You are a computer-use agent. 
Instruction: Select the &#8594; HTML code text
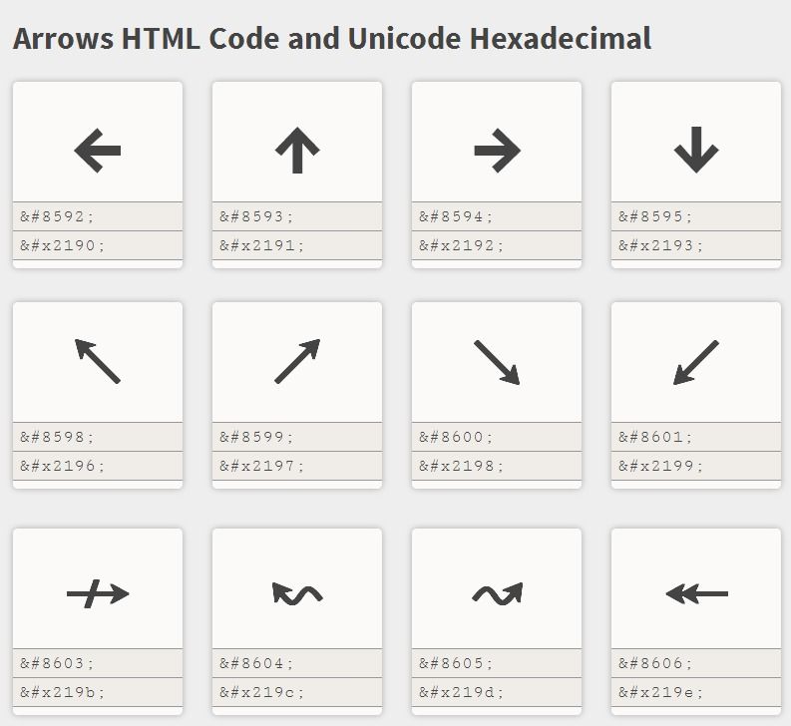(x=457, y=216)
